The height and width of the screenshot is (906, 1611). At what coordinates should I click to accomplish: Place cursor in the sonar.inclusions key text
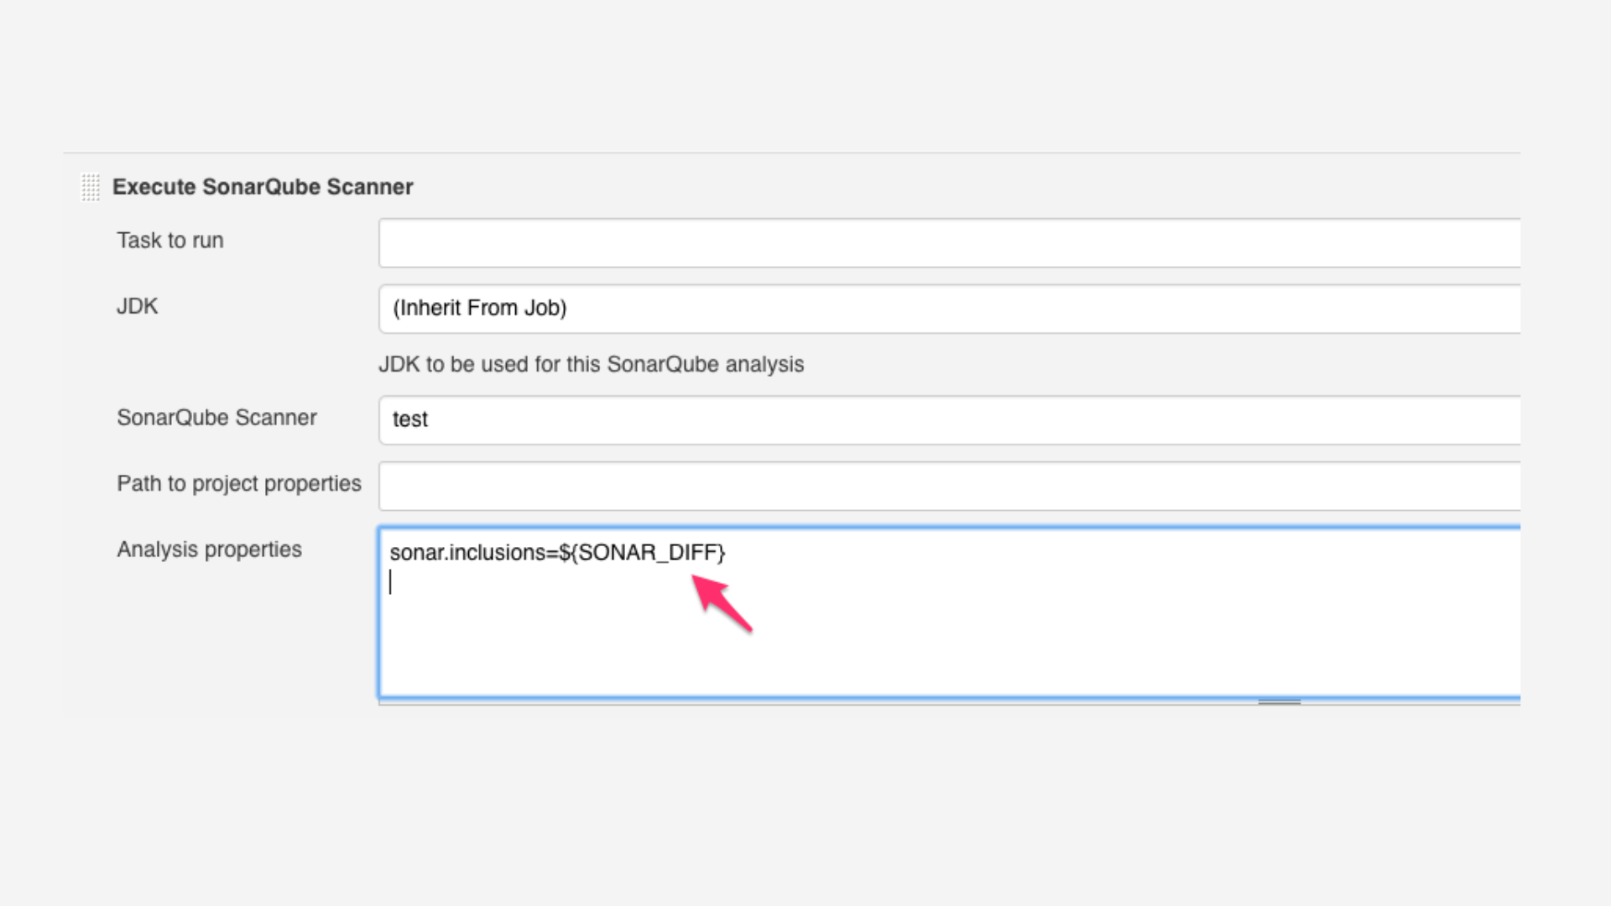pyautogui.click(x=466, y=553)
